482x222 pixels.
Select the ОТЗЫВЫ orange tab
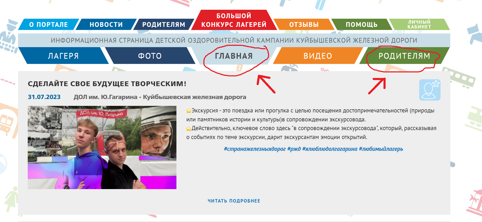tap(304, 24)
